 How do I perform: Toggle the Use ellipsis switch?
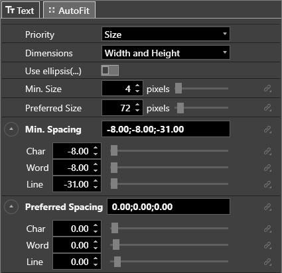[x=110, y=70]
